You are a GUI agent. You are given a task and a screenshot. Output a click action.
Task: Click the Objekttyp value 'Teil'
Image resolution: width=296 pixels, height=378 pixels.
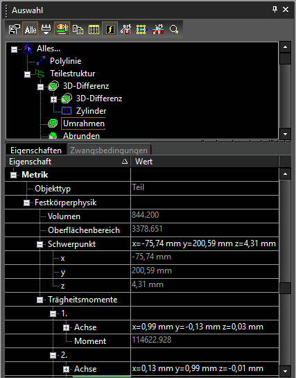pyautogui.click(x=138, y=187)
